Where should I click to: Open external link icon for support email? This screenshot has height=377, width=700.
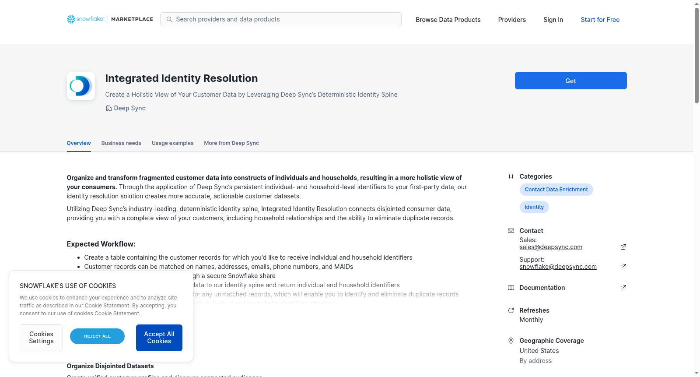[623, 267]
